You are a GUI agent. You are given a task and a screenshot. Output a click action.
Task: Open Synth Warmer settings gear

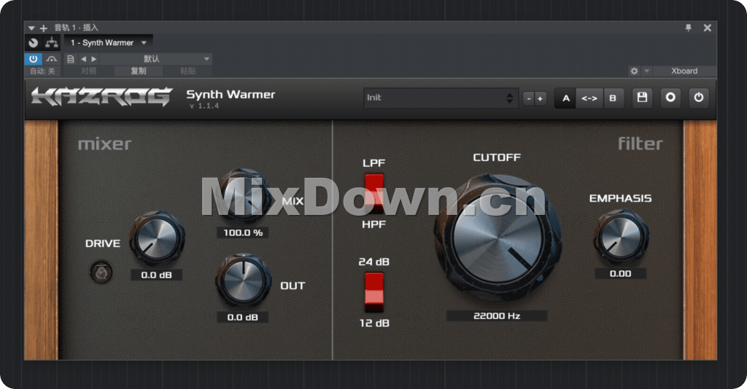[x=670, y=98]
